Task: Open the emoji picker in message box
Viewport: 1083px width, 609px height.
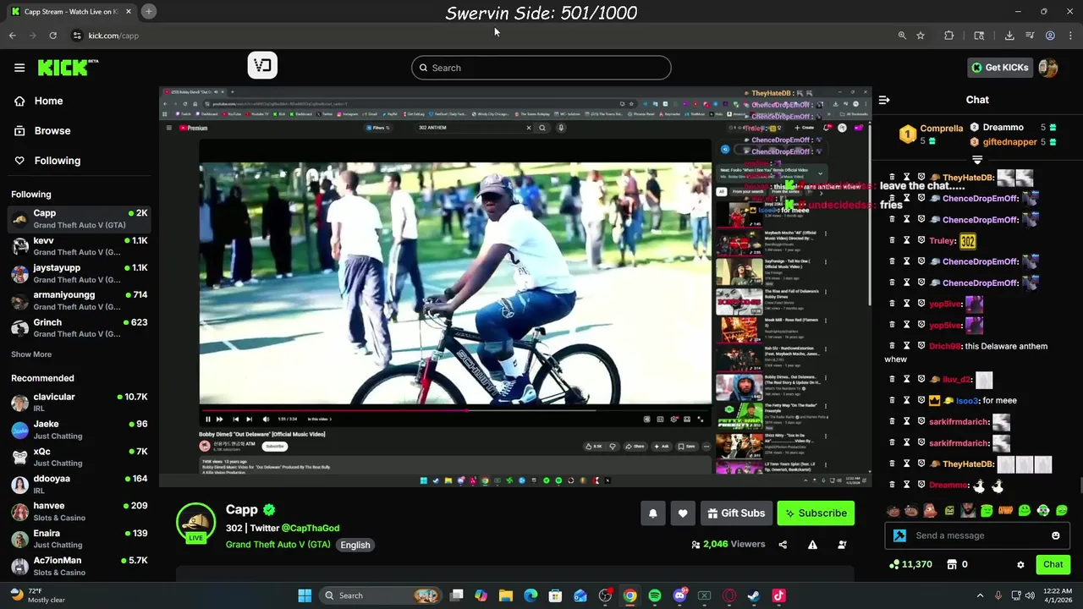Action: (1055, 535)
